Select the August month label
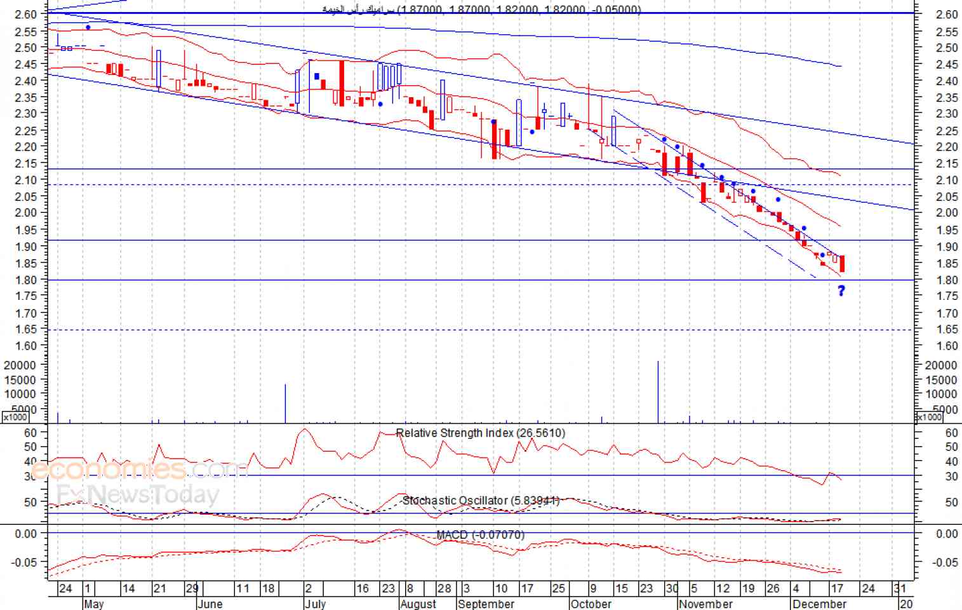962x610 pixels. [x=418, y=604]
